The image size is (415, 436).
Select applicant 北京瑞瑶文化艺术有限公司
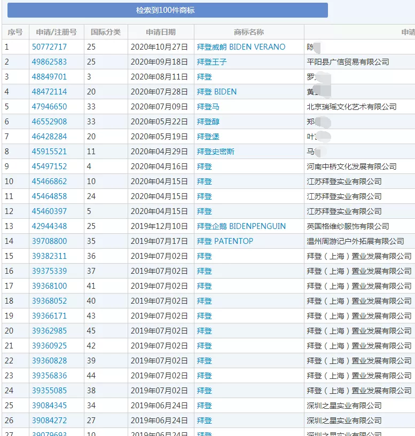(351, 107)
